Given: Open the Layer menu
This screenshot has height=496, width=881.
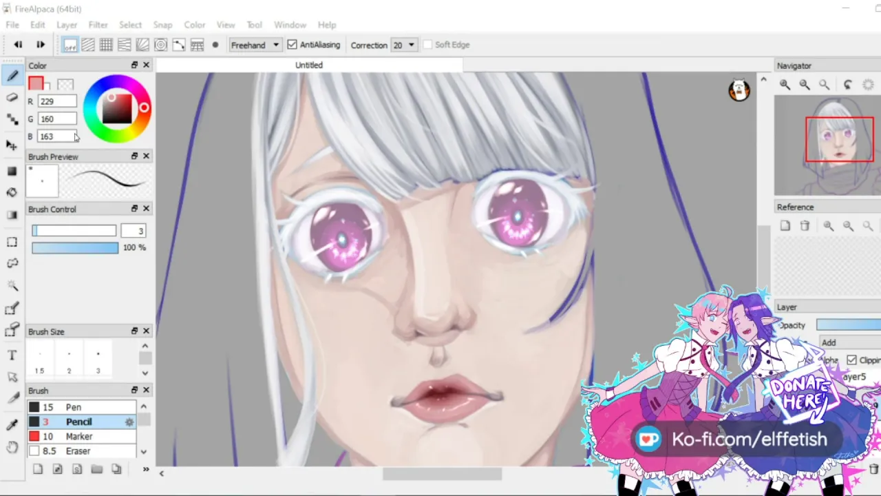Looking at the screenshot, I should pyautogui.click(x=67, y=25).
